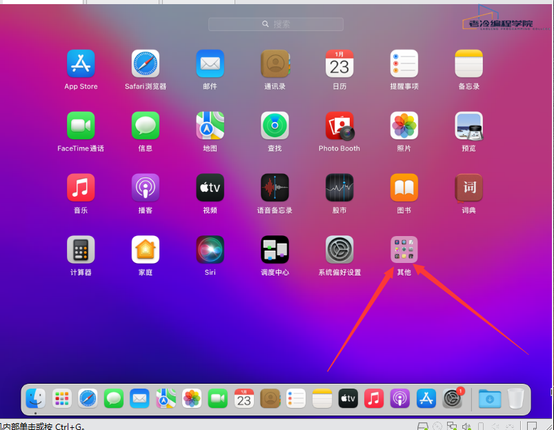Launch FaceTime通话 from the Launchpad grid

pyautogui.click(x=81, y=126)
